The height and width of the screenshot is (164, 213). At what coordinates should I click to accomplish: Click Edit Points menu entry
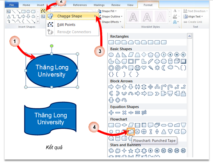(x=66, y=25)
